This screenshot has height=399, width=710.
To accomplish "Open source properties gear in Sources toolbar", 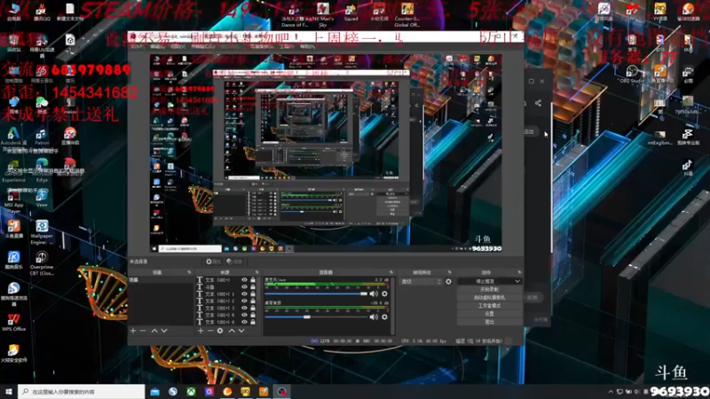I will click(x=220, y=331).
